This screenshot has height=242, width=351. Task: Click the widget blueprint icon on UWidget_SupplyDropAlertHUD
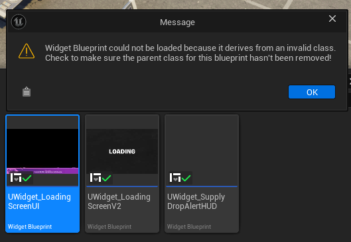[175, 178]
